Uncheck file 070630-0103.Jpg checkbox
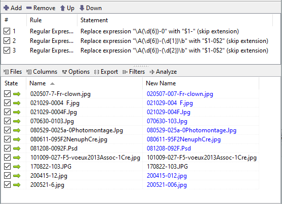This screenshot has height=204, width=282. [x=8, y=121]
